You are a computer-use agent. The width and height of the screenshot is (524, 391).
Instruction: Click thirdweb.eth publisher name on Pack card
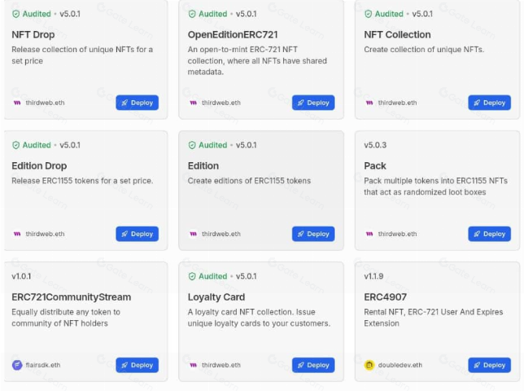[x=397, y=234]
